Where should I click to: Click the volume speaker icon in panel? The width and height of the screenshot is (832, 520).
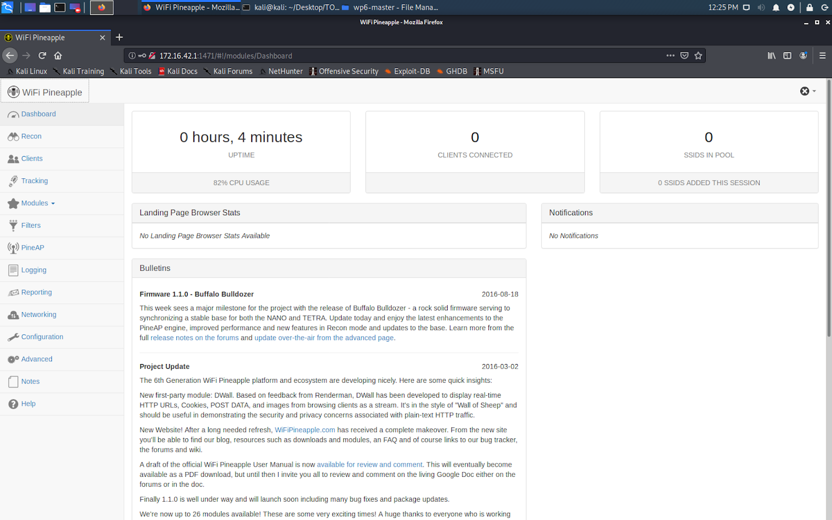(x=761, y=7)
